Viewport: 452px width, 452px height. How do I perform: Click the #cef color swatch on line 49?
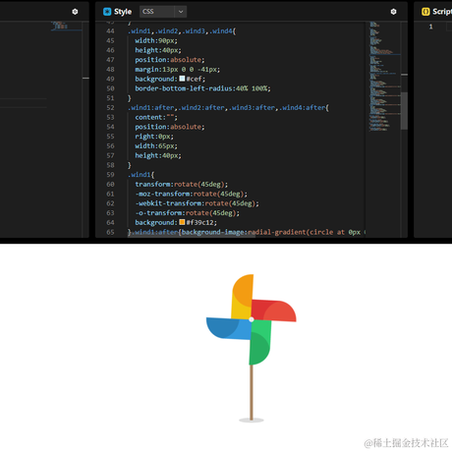tap(182, 79)
